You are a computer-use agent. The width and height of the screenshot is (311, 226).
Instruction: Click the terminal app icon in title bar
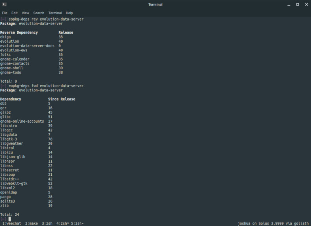[4, 4]
